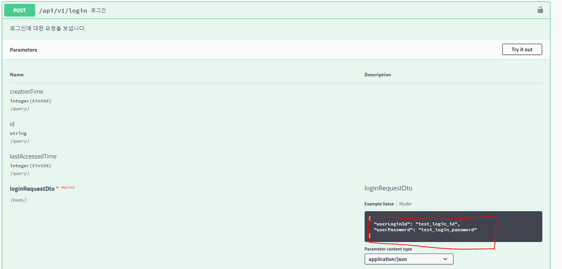Screen dimensions: 562x269
Task: Click the loginRequestDto required parameter name
Action: coord(32,189)
